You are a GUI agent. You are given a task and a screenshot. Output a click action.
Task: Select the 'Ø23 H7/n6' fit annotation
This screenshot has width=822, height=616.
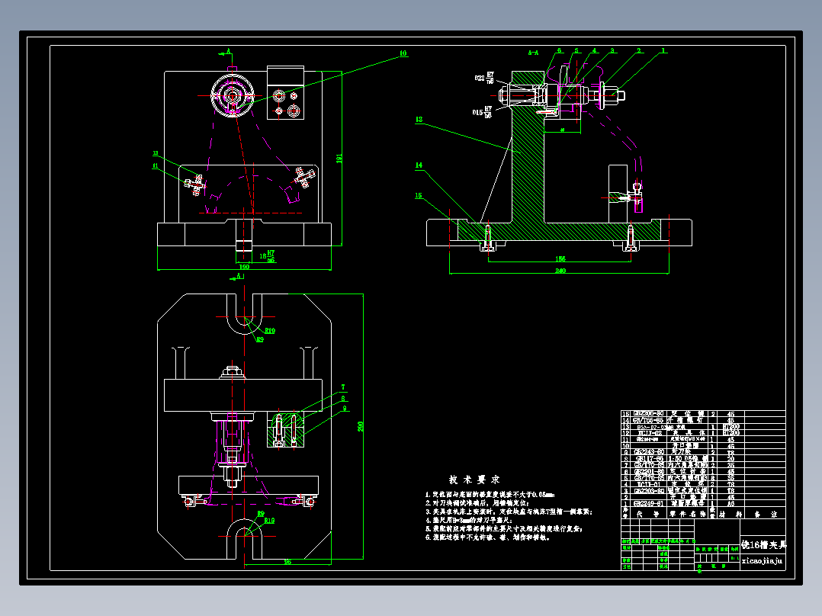pos(485,78)
